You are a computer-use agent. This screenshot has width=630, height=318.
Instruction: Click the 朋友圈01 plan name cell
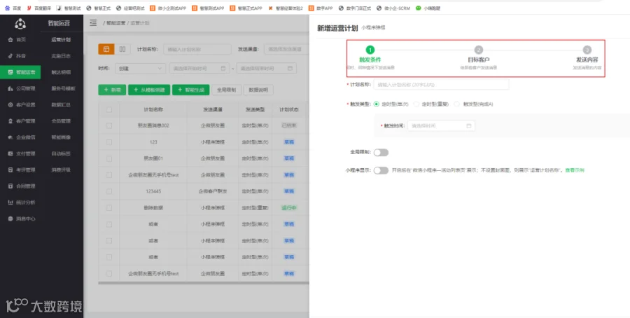153,159
